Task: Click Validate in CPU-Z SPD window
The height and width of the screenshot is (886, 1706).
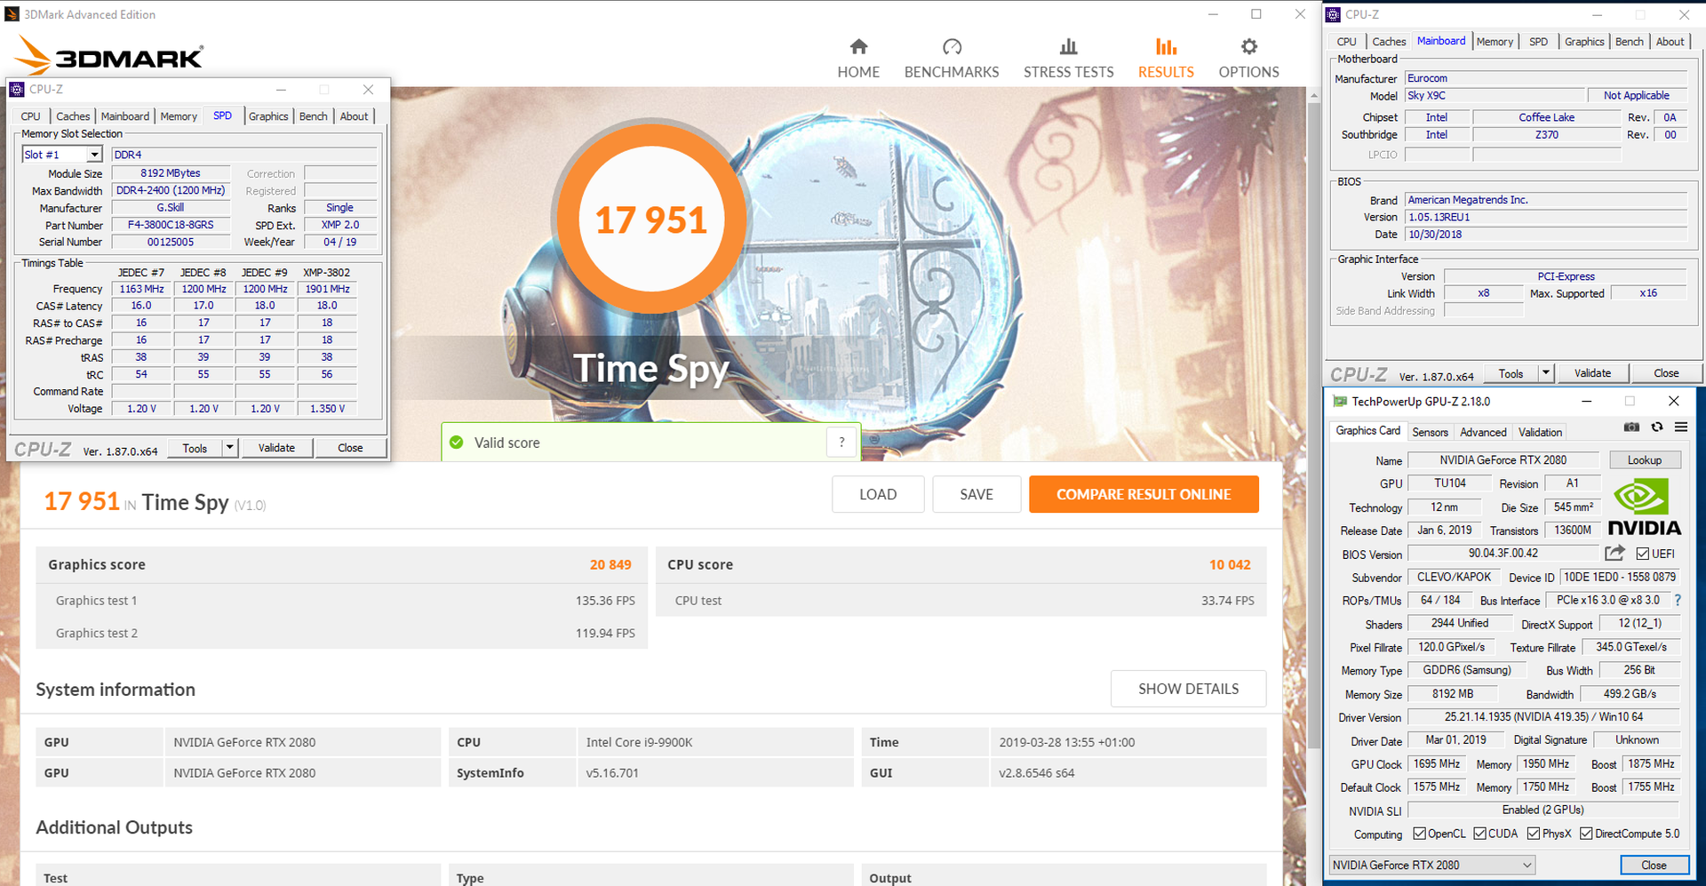Action: pos(276,448)
